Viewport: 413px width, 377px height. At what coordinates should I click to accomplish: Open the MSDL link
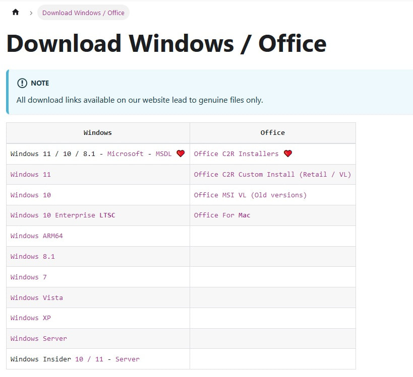click(163, 154)
